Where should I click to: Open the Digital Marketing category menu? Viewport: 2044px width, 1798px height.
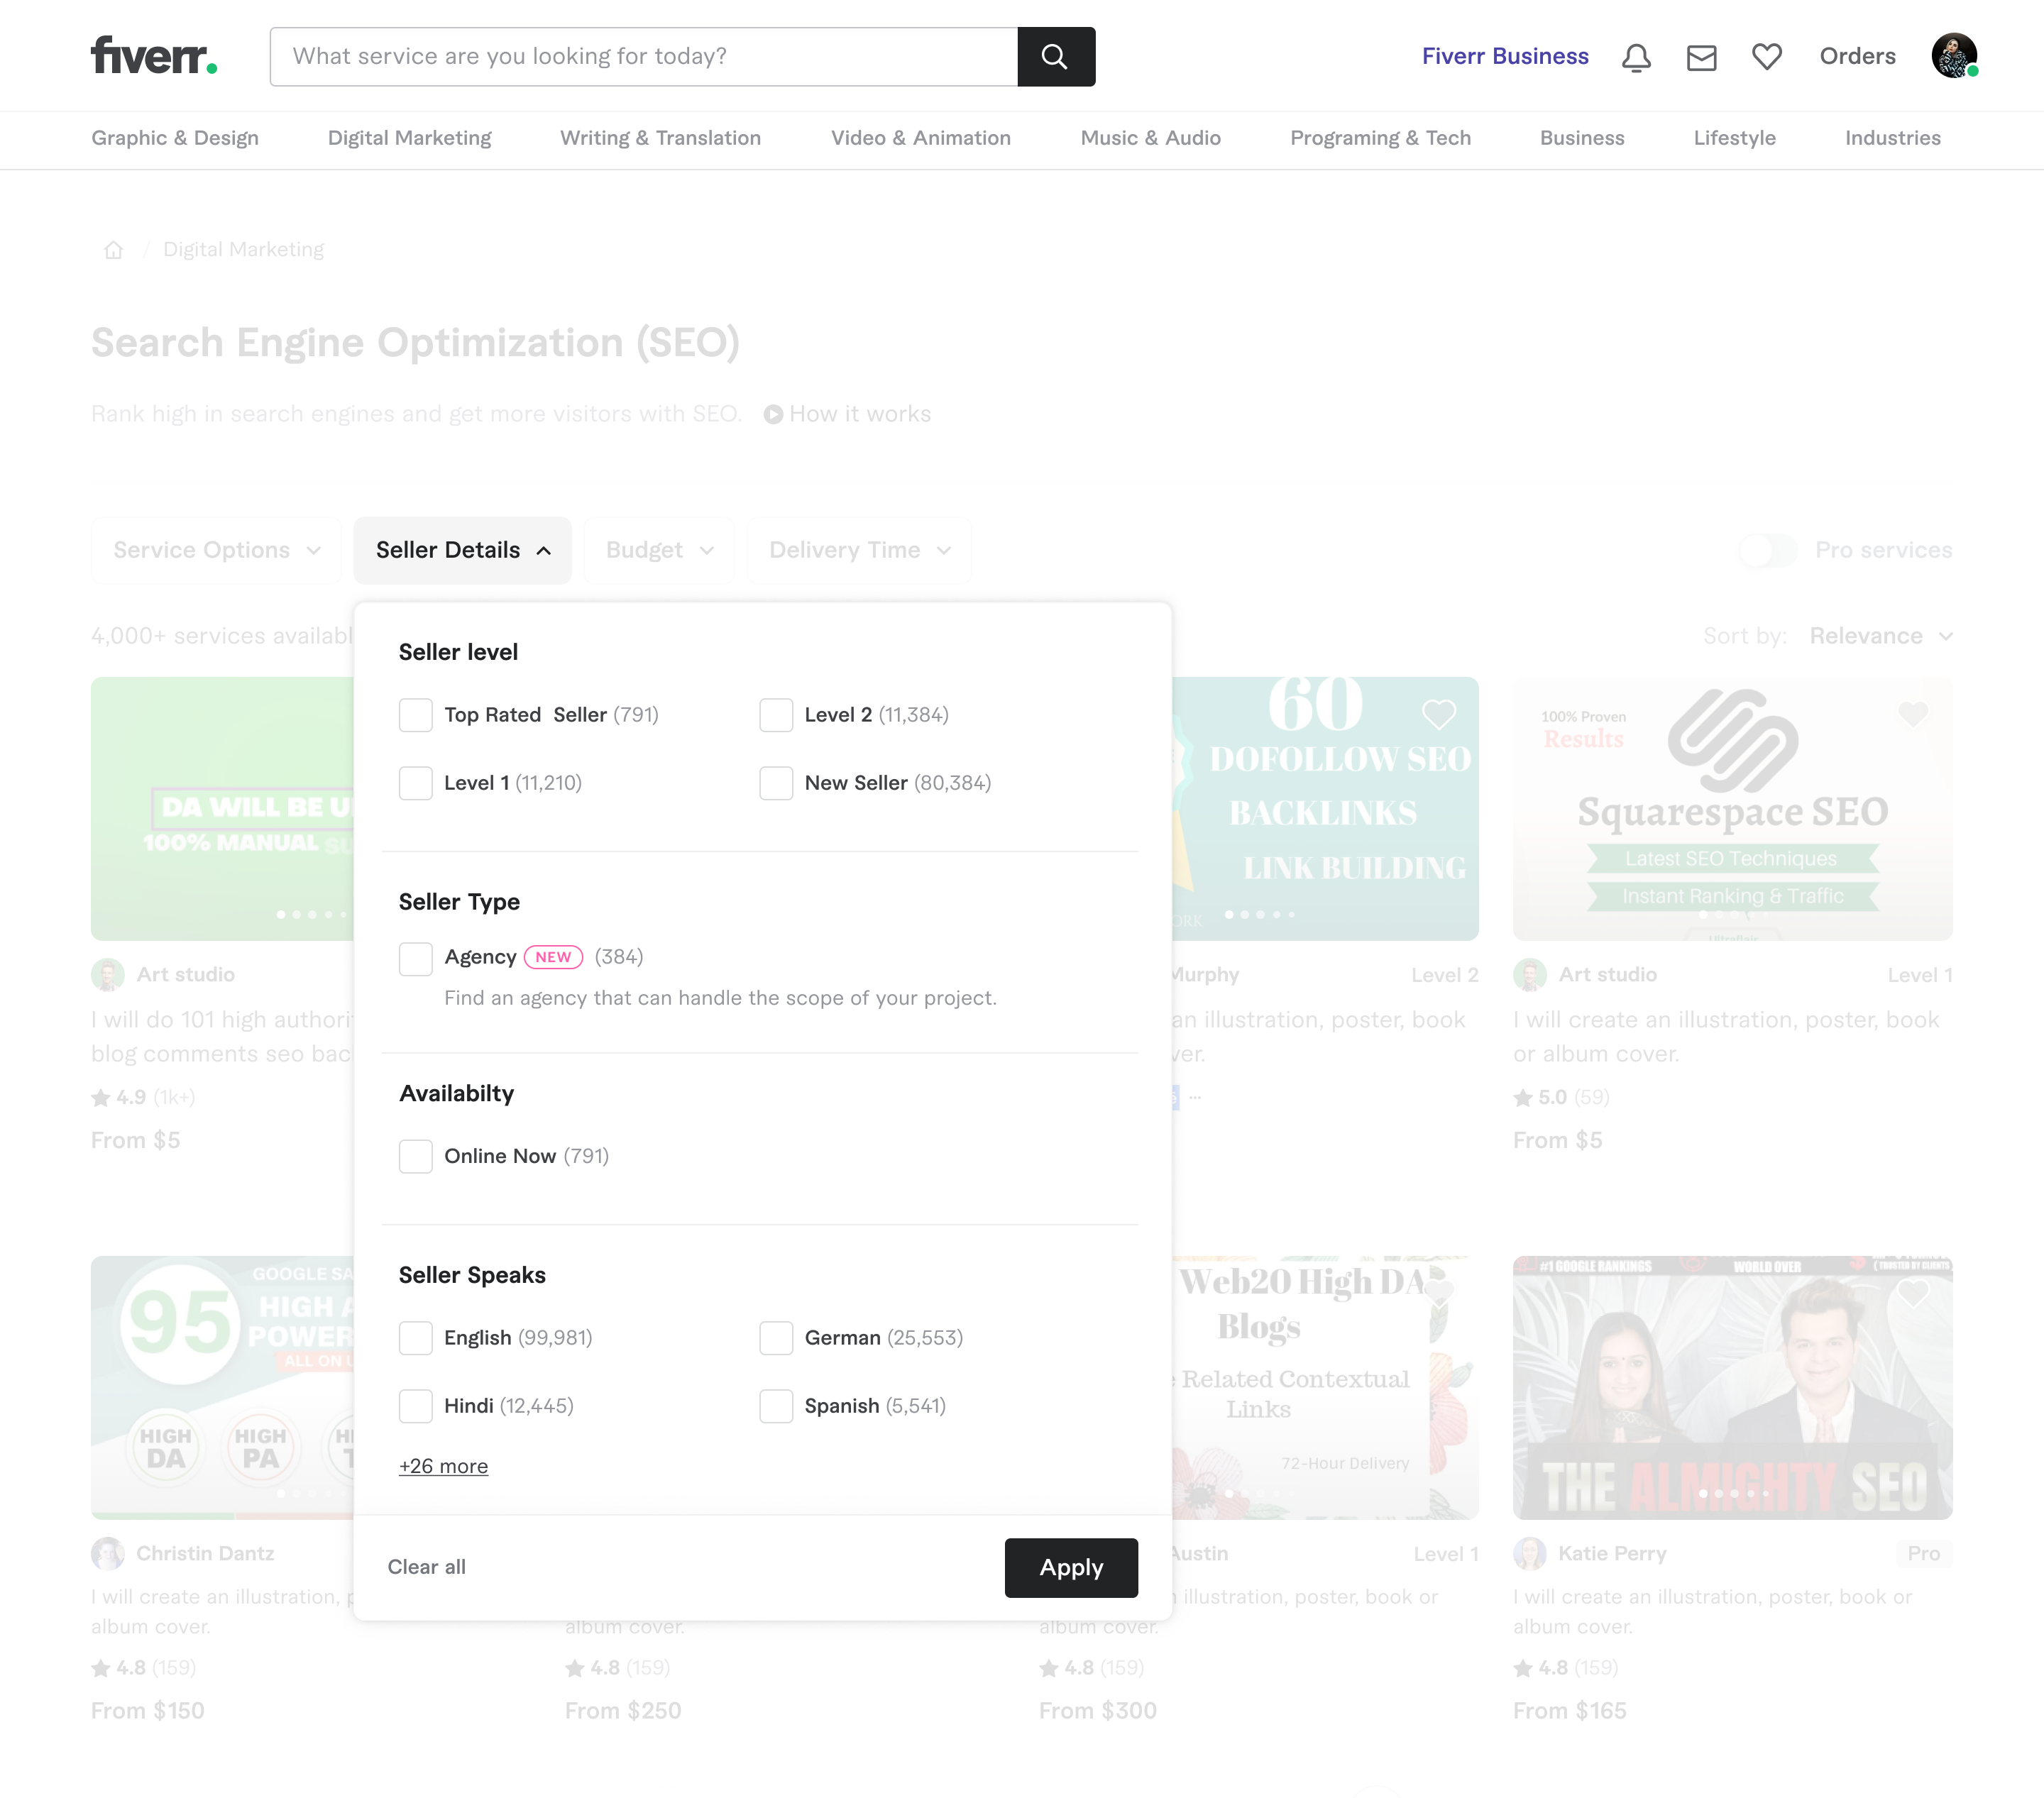(x=409, y=138)
